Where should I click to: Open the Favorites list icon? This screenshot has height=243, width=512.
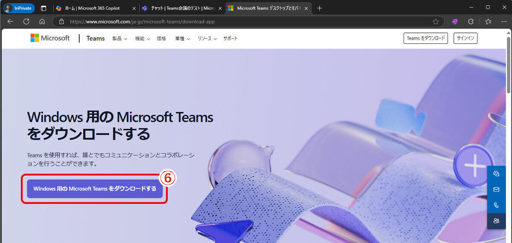488,21
